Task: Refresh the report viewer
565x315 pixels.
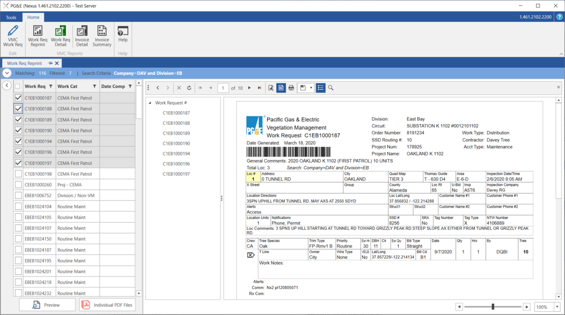Action: point(189,88)
